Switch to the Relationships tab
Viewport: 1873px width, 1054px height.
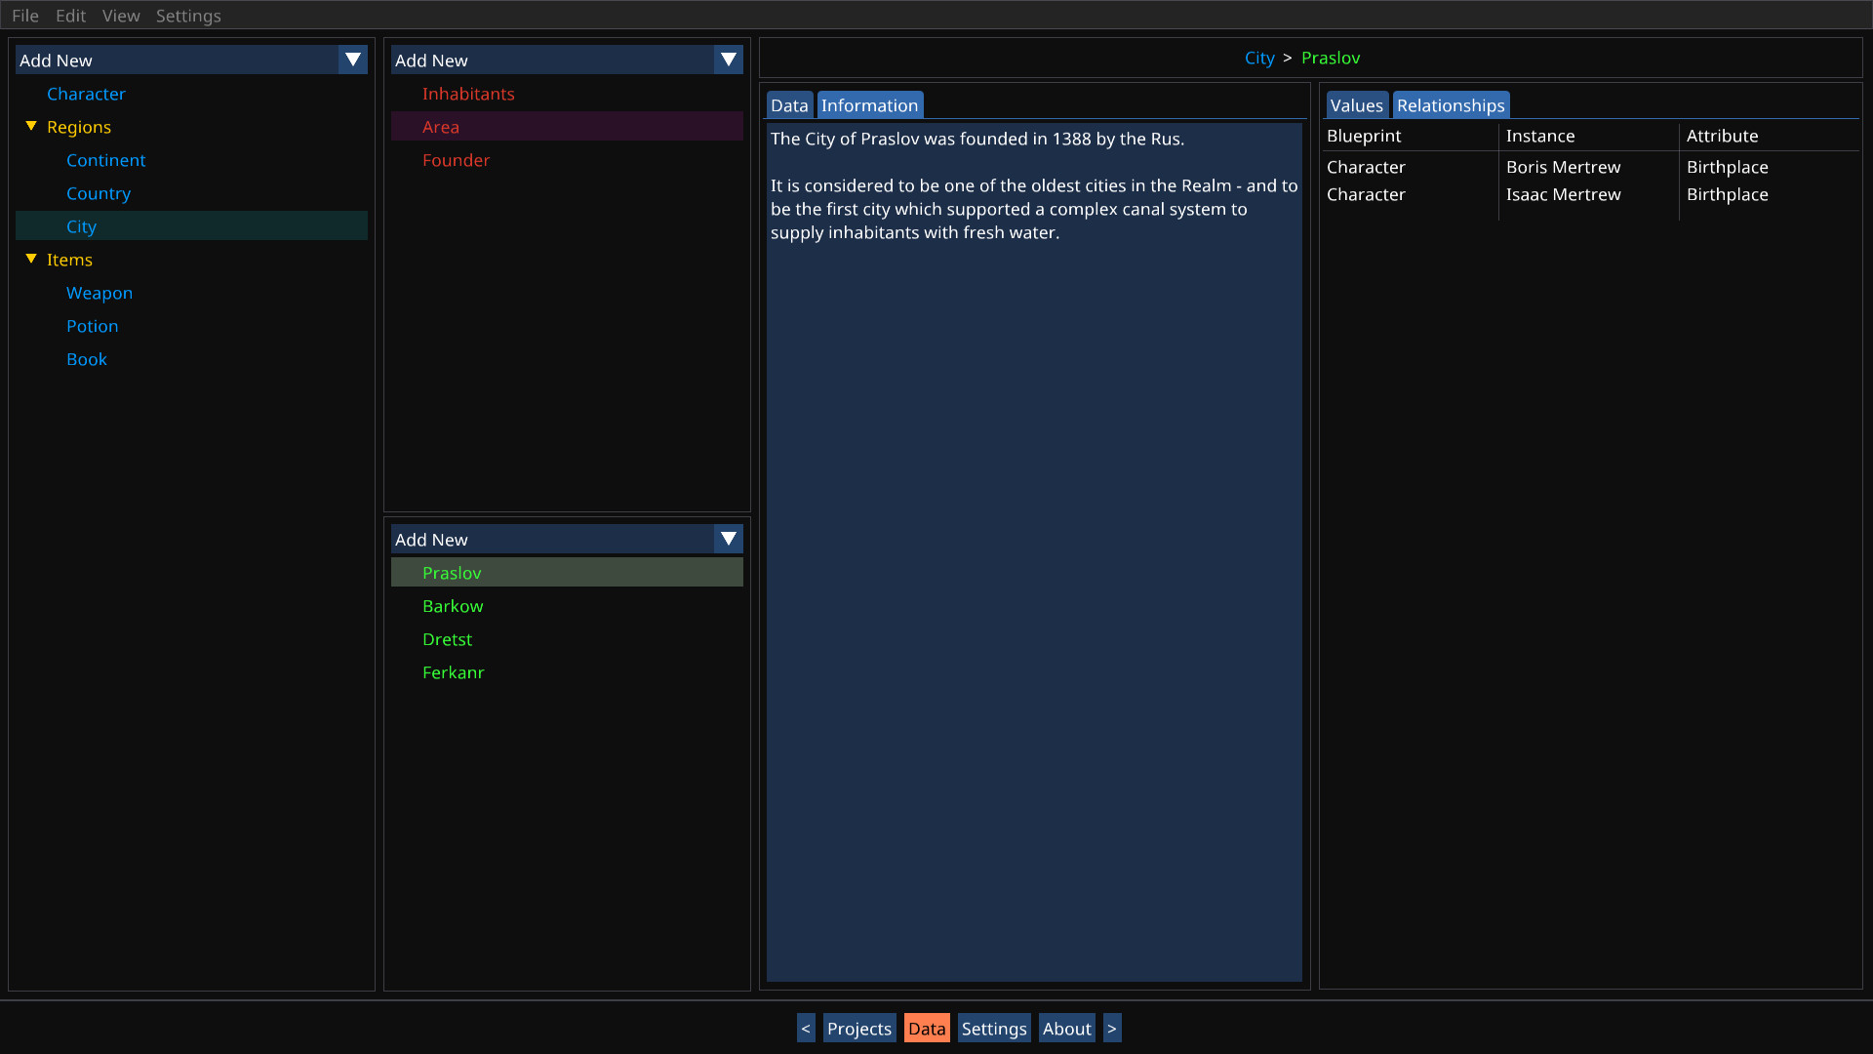click(x=1450, y=105)
